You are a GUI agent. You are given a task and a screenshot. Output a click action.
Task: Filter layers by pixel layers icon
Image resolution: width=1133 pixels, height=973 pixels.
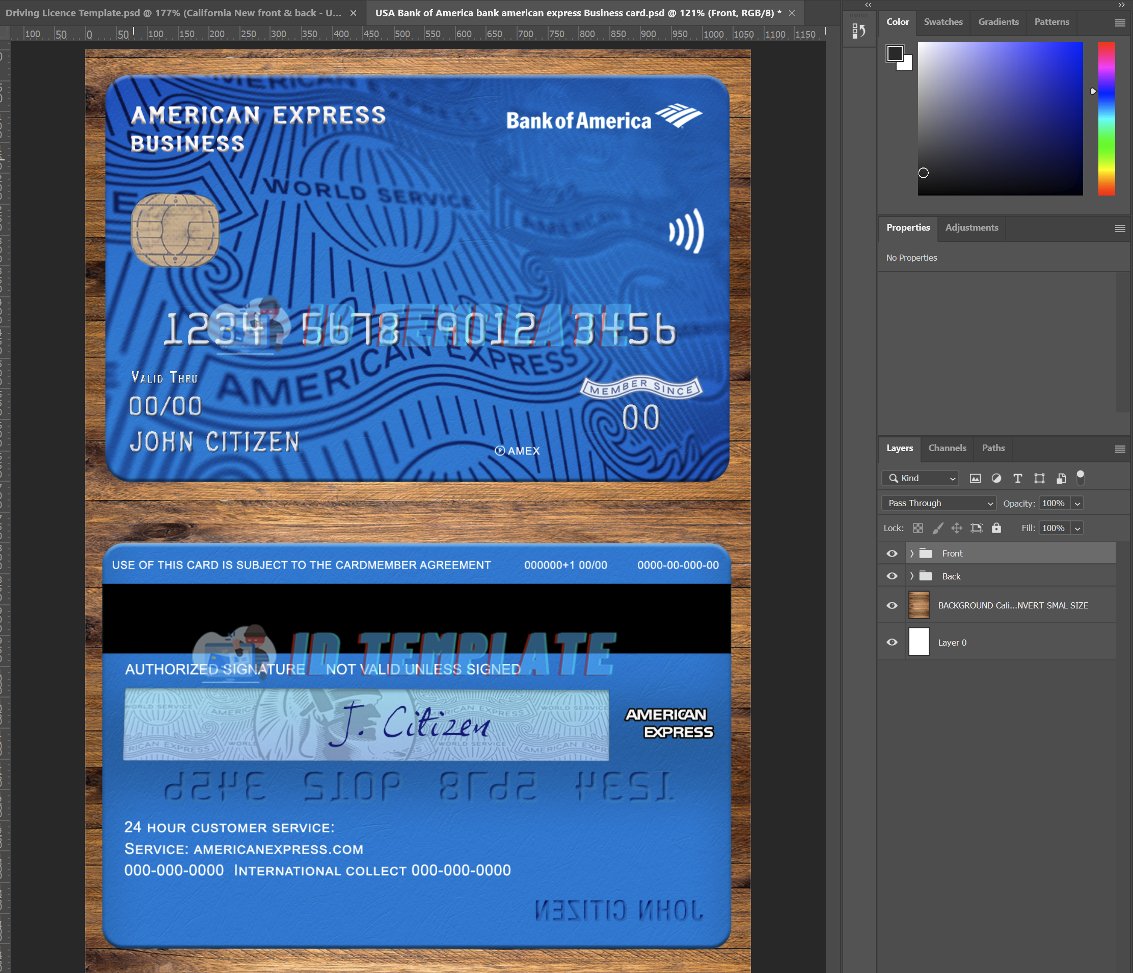pyautogui.click(x=975, y=478)
